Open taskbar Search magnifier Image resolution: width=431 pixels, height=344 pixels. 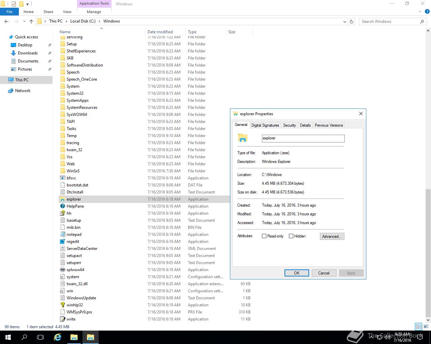click(x=24, y=337)
